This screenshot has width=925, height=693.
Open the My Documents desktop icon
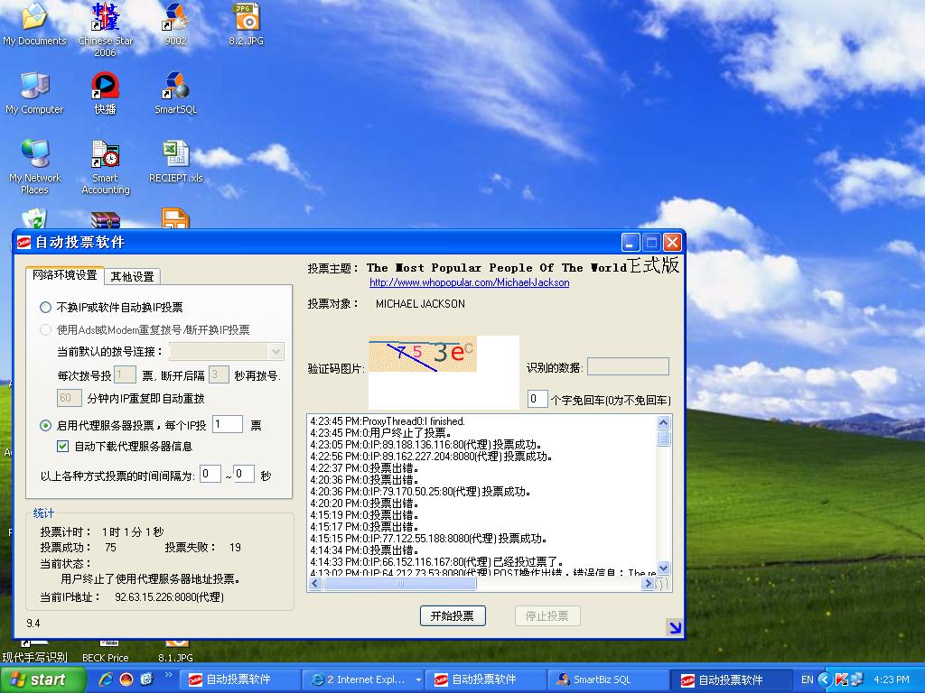34,17
